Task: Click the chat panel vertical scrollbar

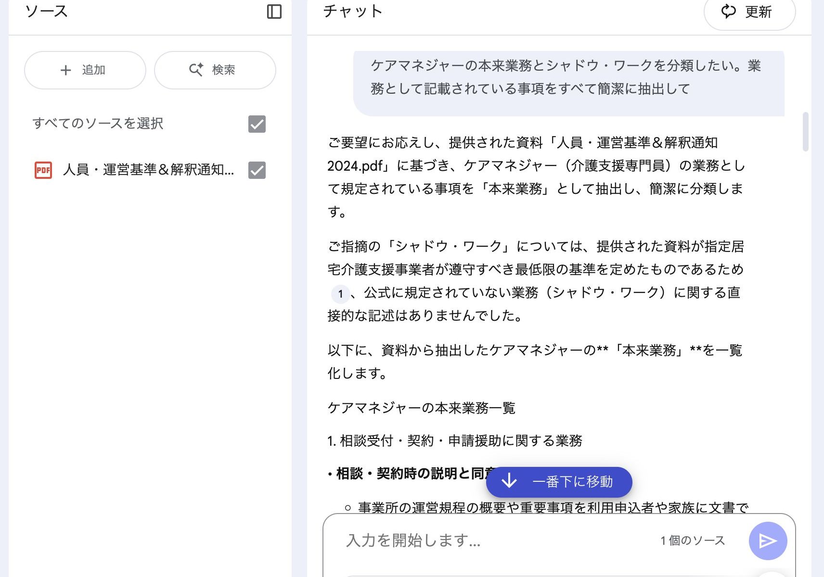Action: coord(805,132)
